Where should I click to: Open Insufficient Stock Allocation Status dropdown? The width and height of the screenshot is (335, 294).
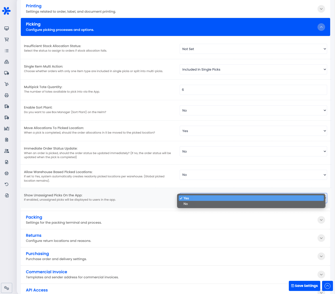253,49
